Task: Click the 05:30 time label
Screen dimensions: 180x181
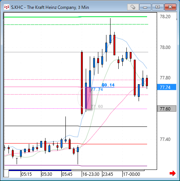Action: [47, 174]
